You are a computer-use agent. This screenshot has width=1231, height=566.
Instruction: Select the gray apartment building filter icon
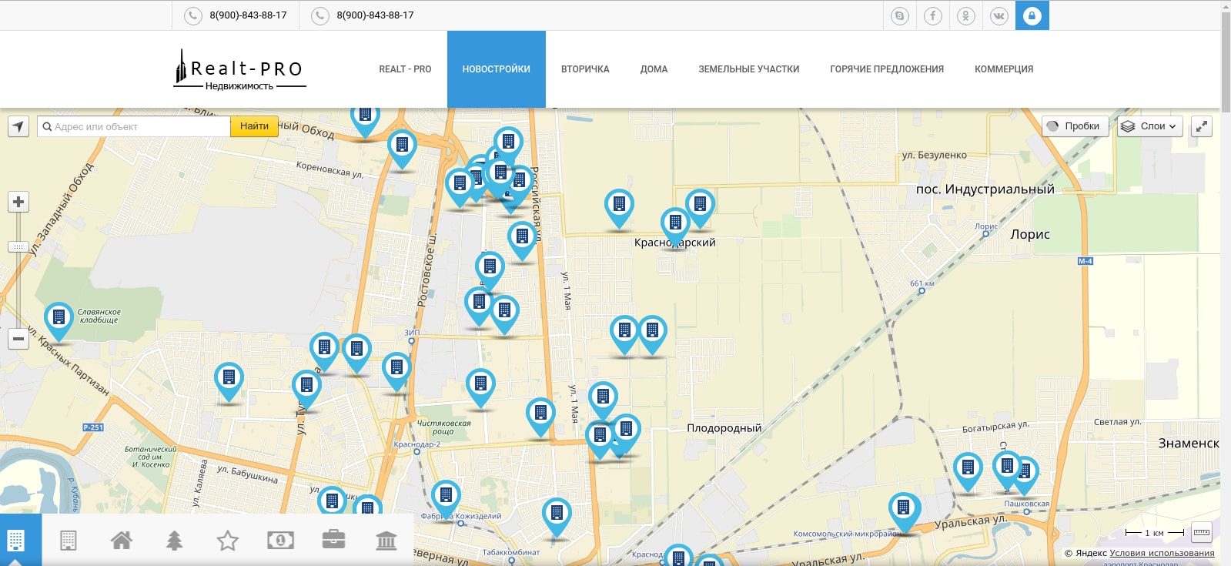69,541
